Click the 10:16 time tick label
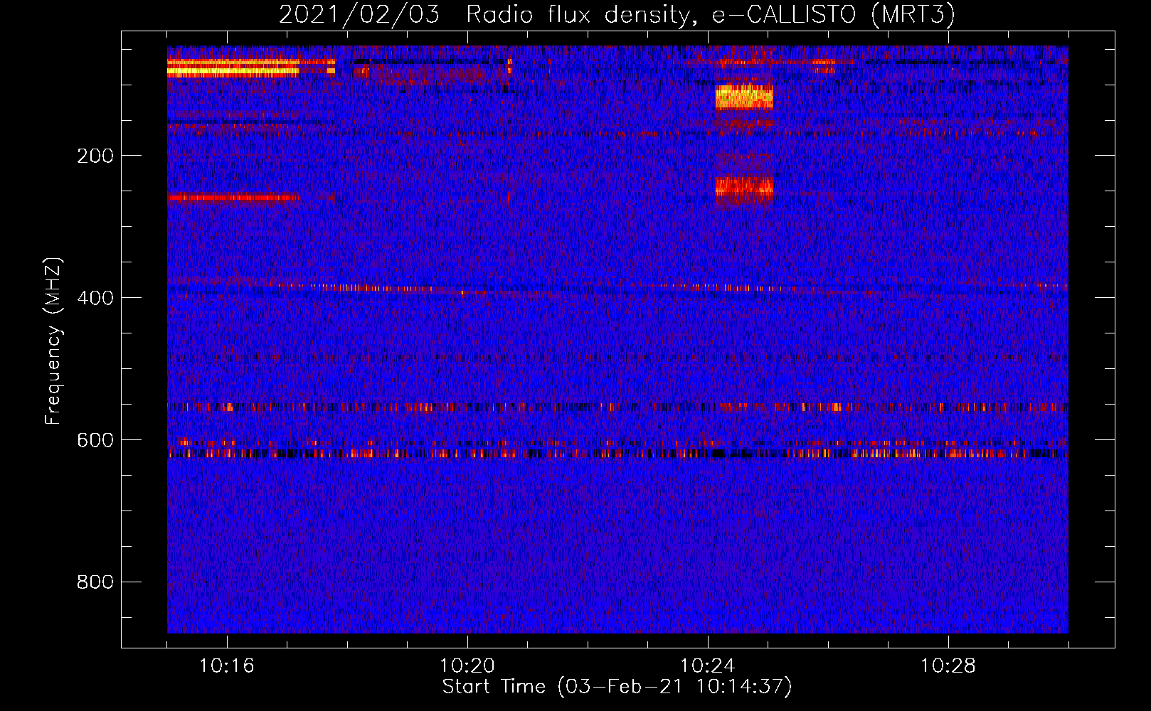Image resolution: width=1151 pixels, height=711 pixels. point(227,666)
